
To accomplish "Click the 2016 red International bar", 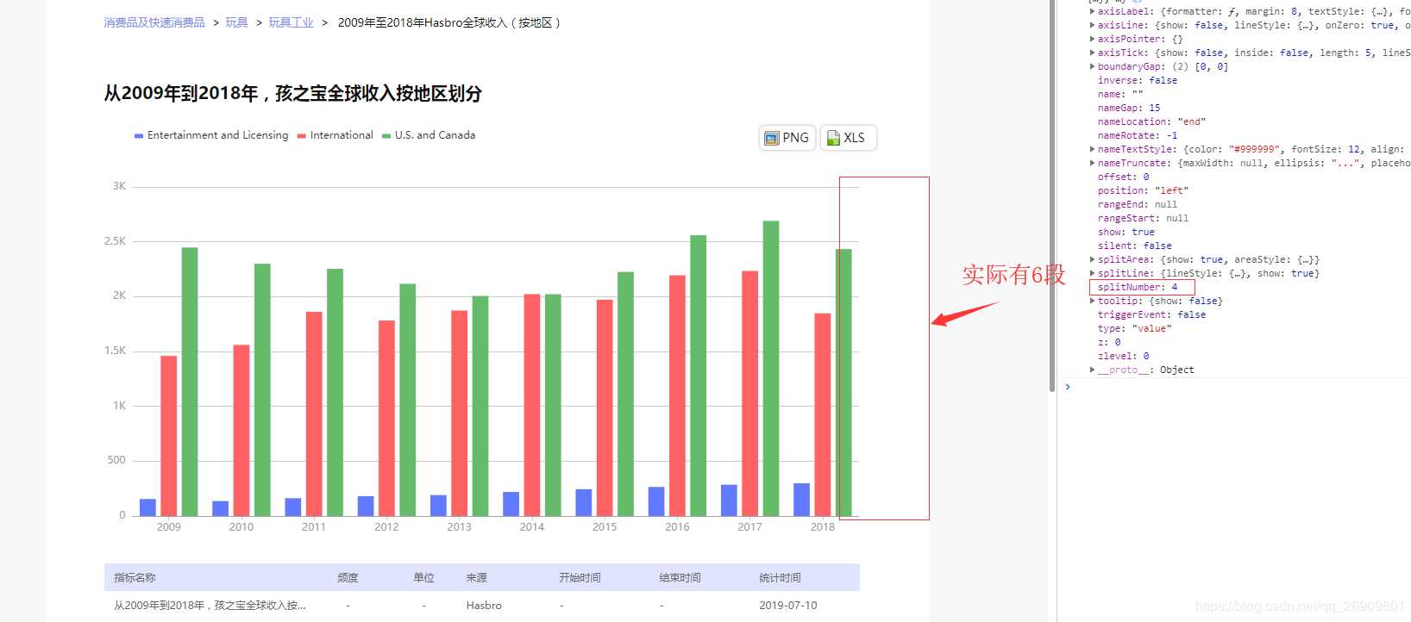I will [x=677, y=395].
